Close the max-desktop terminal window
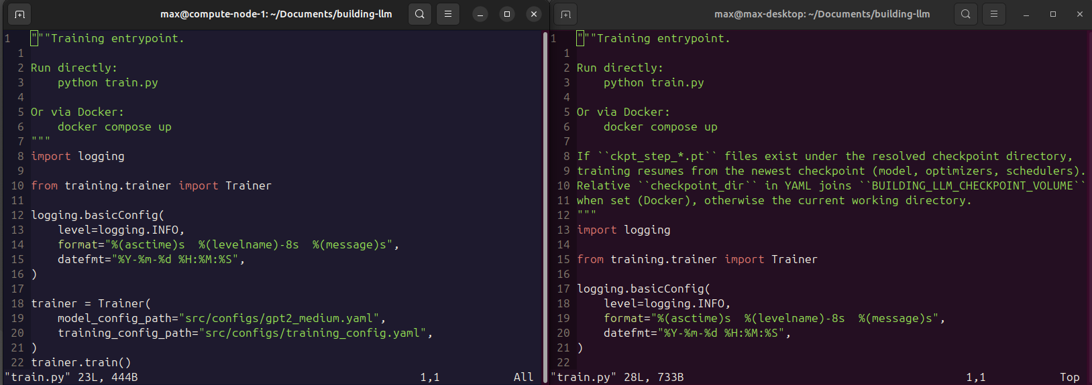 [x=1080, y=14]
